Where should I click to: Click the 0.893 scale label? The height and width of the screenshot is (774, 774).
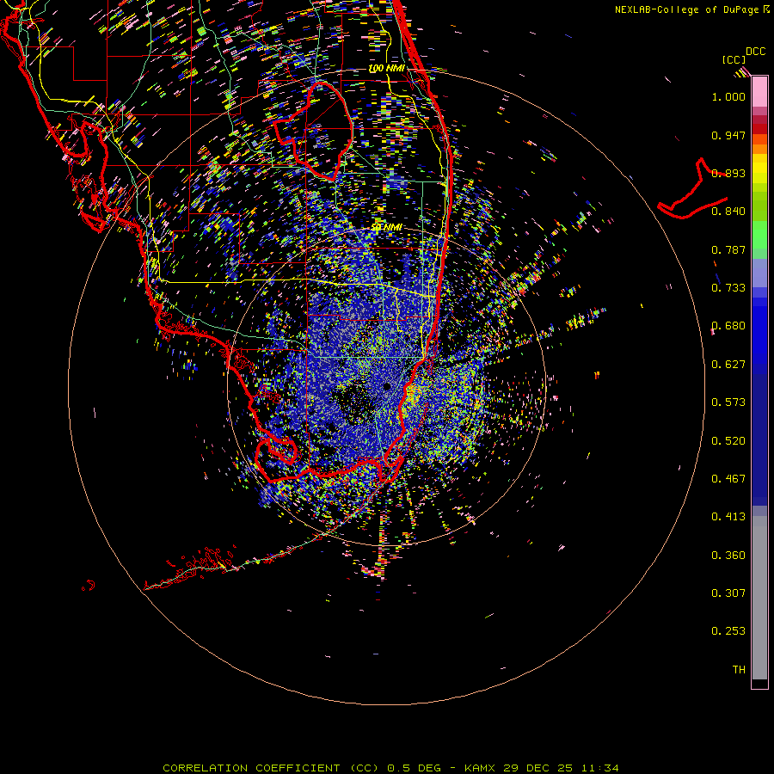pos(728,173)
